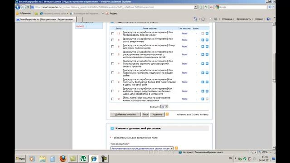Image resolution: width=290 pixels, height=163 pixels.
Task: Switch to Internet Explorer taskbar button
Action: (x=94, y=158)
